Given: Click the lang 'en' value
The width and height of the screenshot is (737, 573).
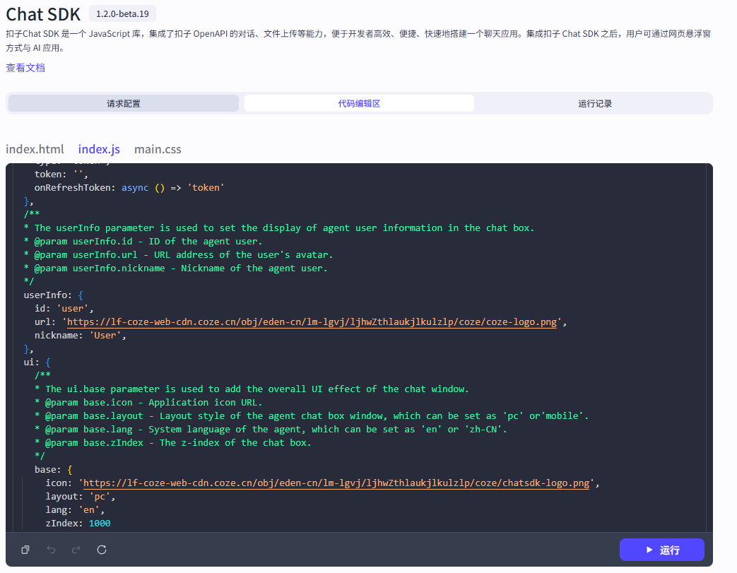Looking at the screenshot, I should pos(89,509).
